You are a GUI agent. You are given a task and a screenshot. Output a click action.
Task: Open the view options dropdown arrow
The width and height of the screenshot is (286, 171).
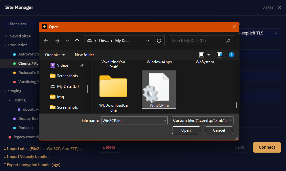point(209,55)
